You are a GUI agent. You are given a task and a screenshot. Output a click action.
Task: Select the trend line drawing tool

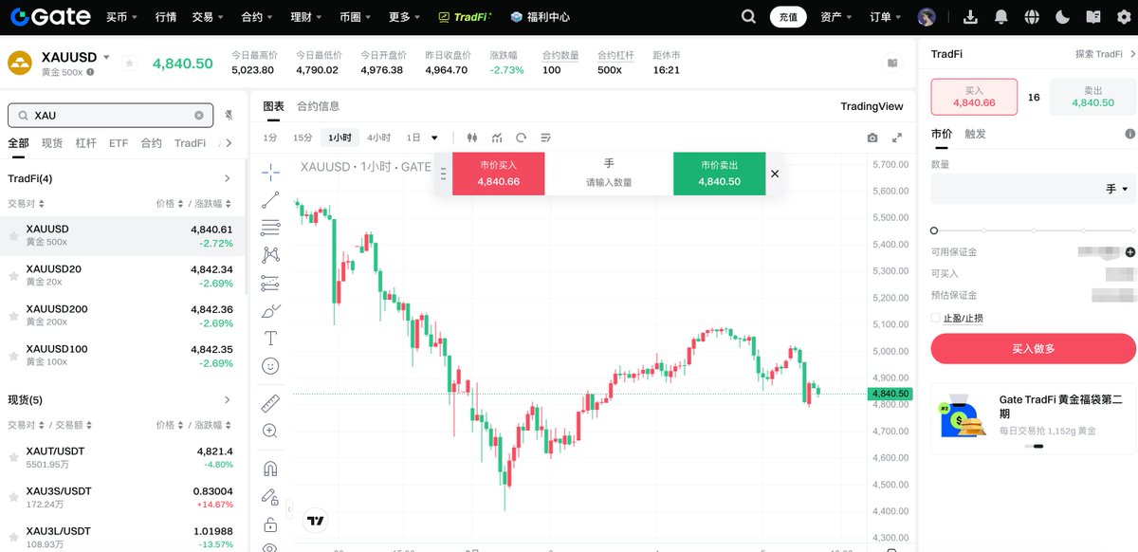[270, 199]
